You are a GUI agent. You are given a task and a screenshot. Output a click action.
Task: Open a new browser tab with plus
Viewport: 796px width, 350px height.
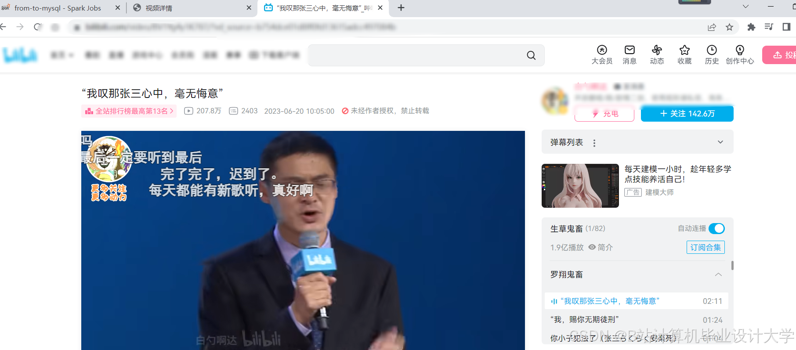point(401,8)
